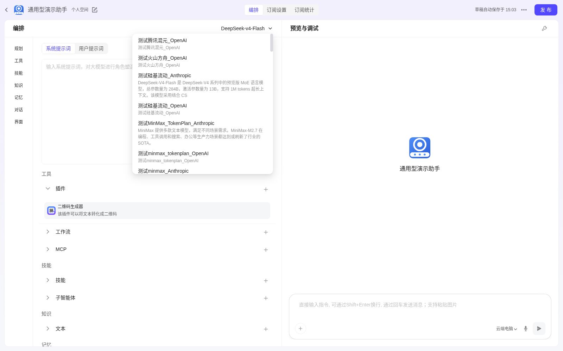Add a workflow with the 工作流 plus icon
563x351 pixels.
point(266,232)
